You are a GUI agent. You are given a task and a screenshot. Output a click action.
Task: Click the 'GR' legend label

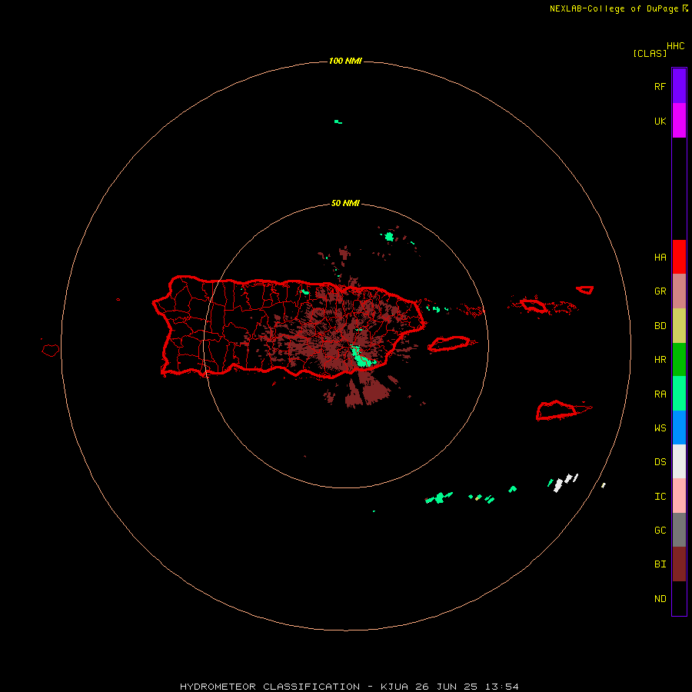pos(660,291)
